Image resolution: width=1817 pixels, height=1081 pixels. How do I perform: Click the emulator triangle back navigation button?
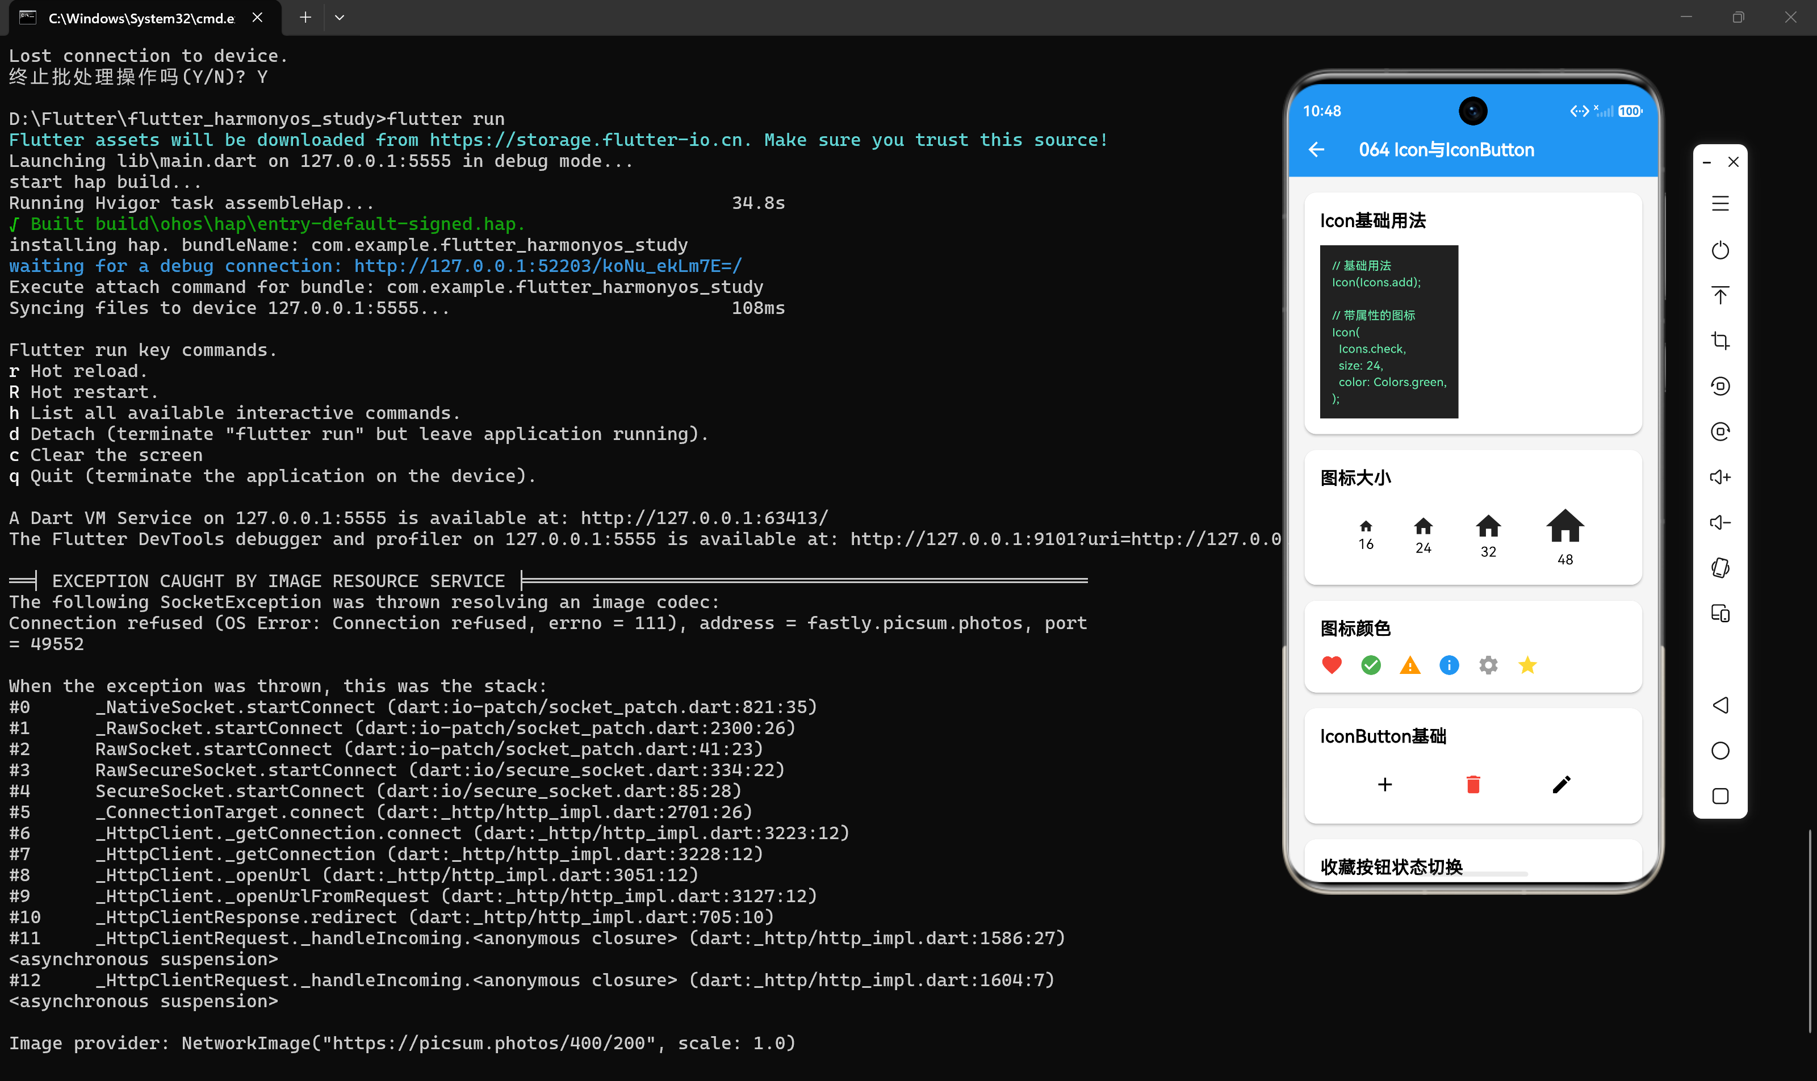click(1720, 705)
